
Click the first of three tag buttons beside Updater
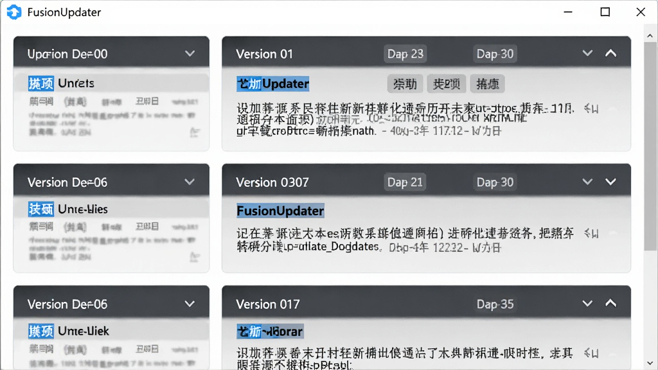[x=405, y=84]
